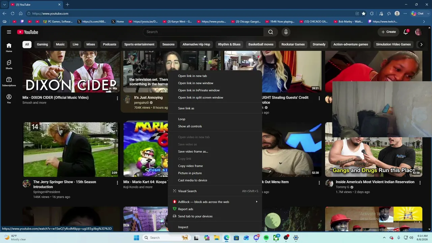Open the Jerry Springer Show video thumbnail

pos(71,149)
